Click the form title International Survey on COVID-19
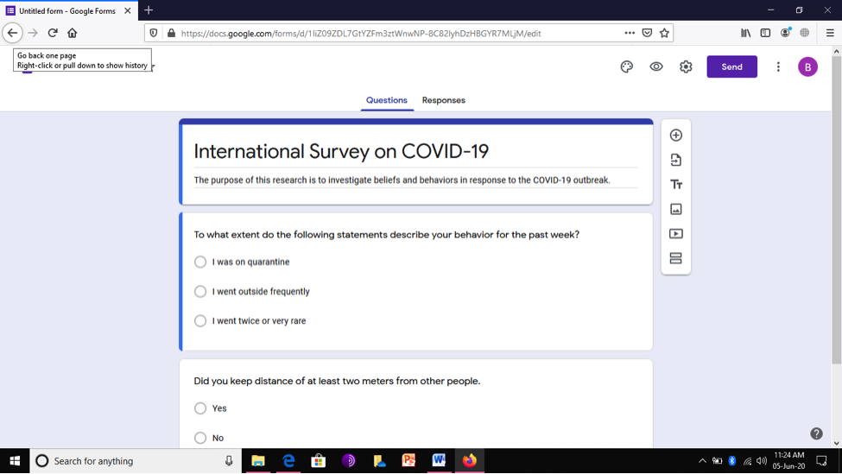Screen dimensions: 842x474 [x=341, y=151]
